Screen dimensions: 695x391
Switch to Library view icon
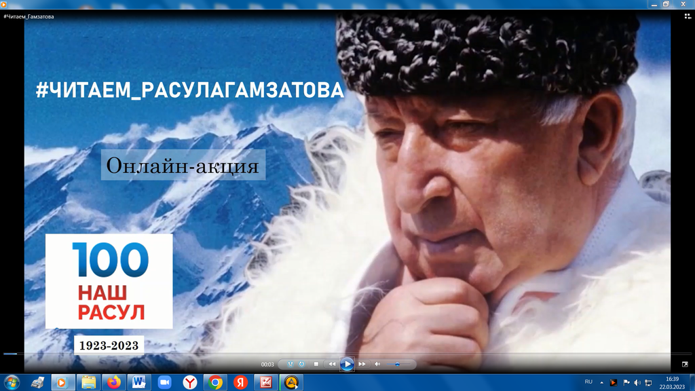pyautogui.click(x=685, y=364)
